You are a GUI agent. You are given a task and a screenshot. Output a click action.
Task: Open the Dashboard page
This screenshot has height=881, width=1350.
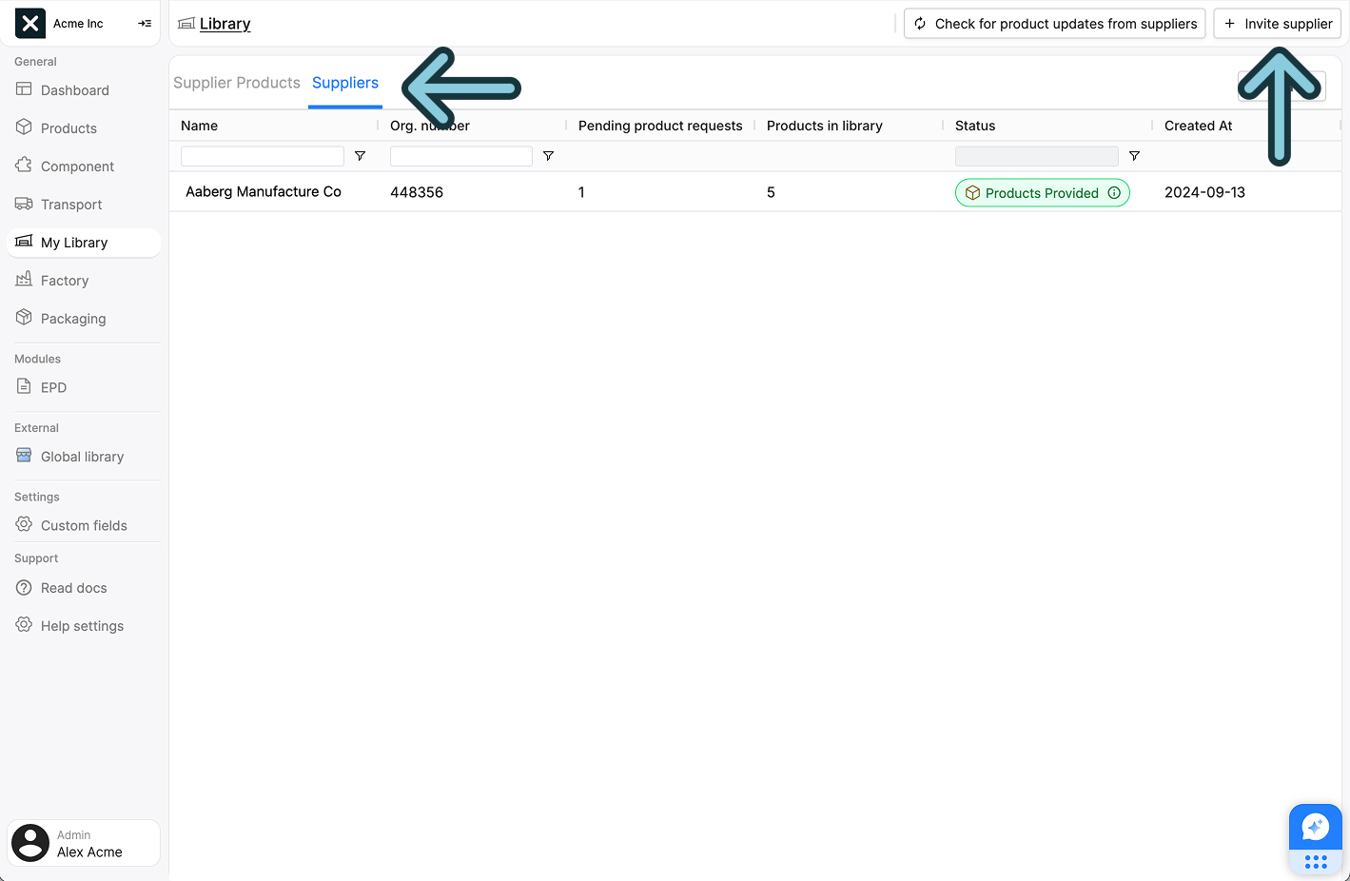[74, 89]
